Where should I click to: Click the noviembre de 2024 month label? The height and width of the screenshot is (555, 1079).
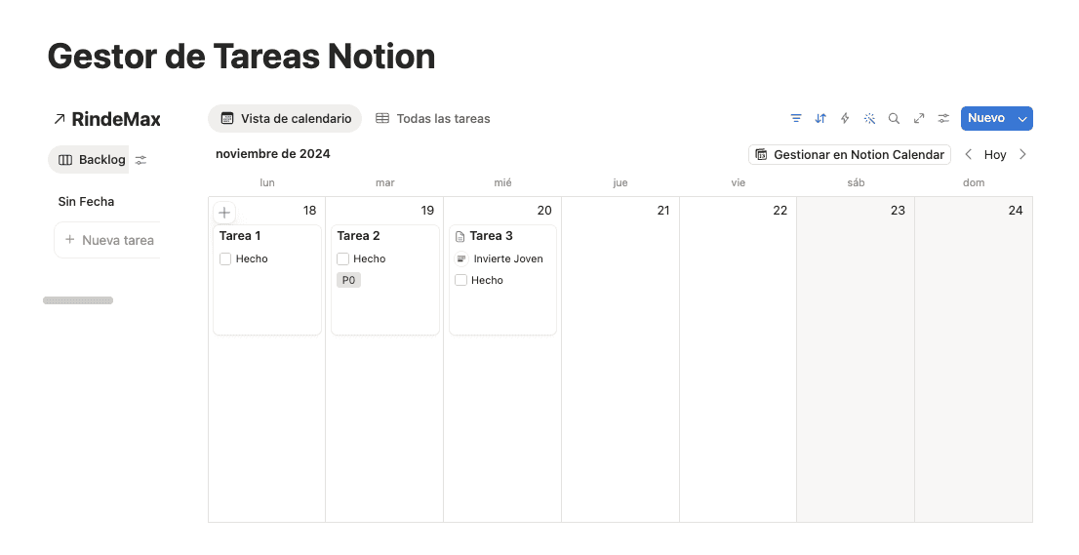[x=273, y=154]
